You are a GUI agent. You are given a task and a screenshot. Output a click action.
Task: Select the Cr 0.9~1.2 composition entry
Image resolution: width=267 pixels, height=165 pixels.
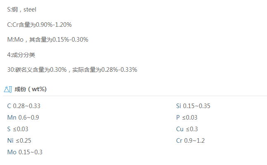pyautogui.click(x=190, y=141)
